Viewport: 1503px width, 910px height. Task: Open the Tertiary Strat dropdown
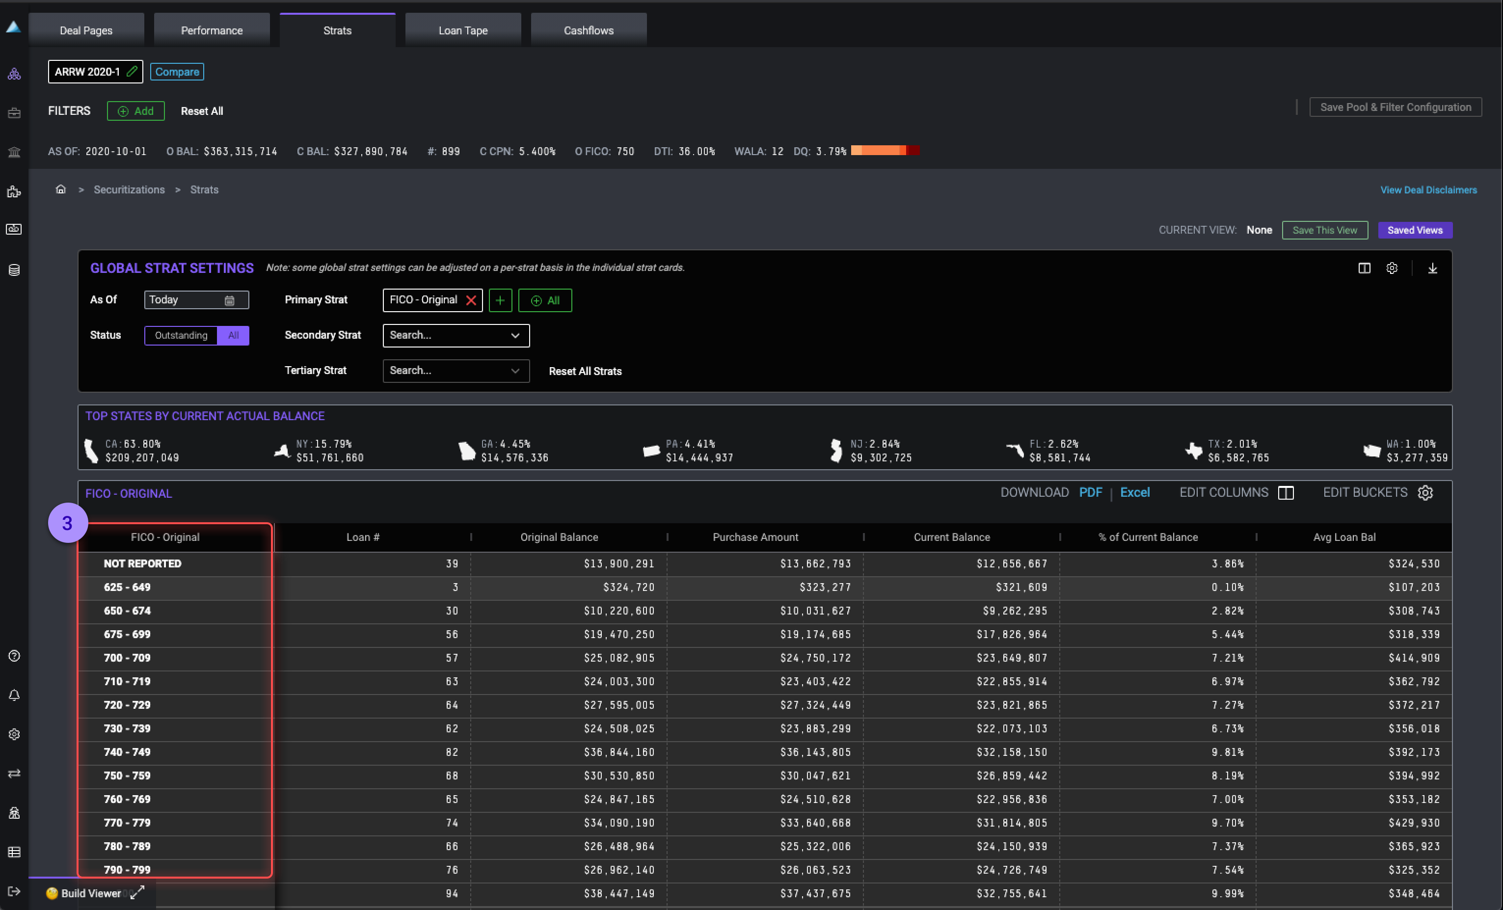(456, 371)
